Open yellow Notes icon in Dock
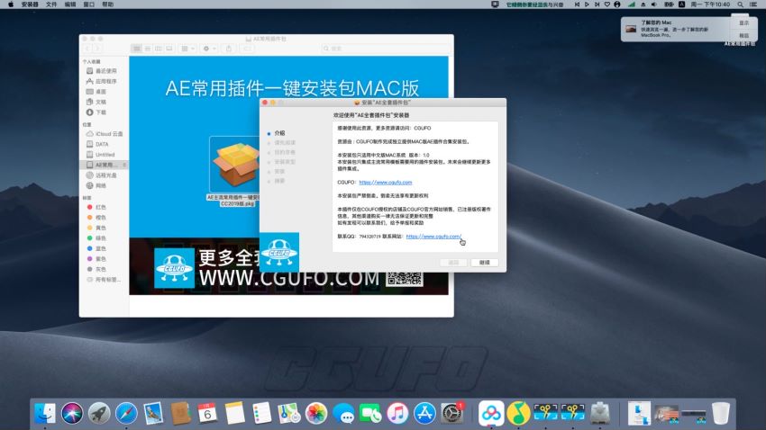Image resolution: width=766 pixels, height=430 pixels. [234, 413]
